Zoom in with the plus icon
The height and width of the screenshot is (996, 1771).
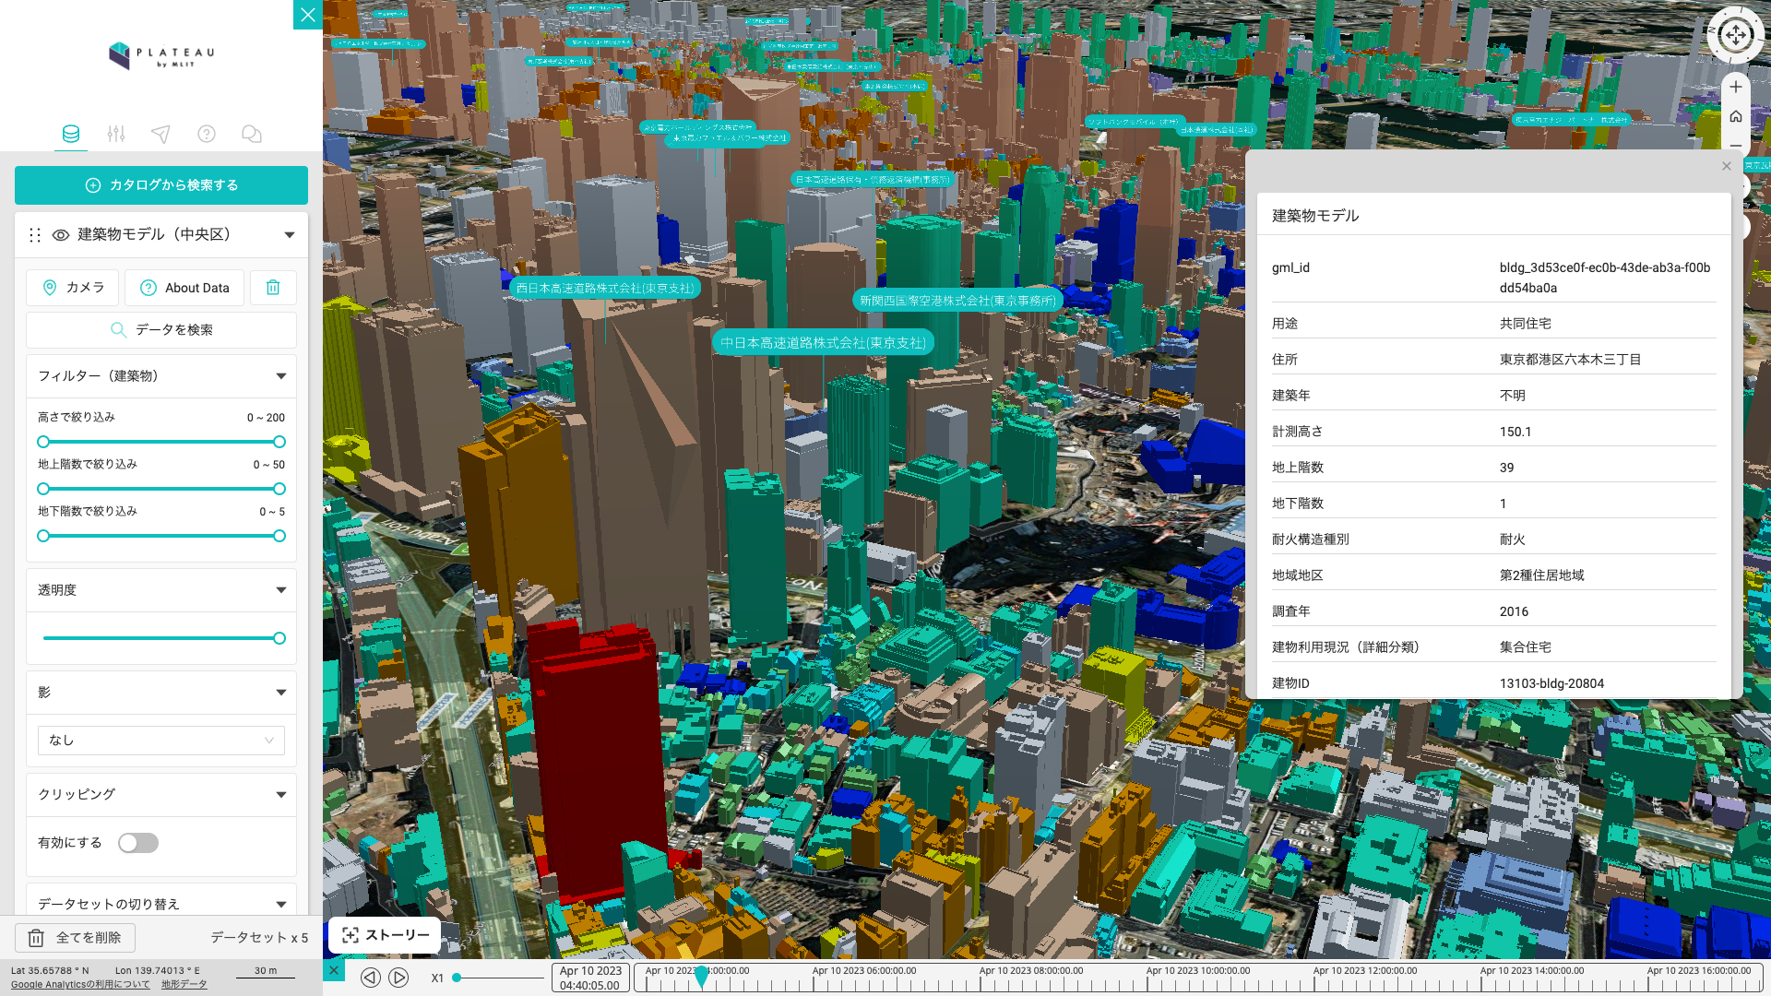pos(1736,86)
